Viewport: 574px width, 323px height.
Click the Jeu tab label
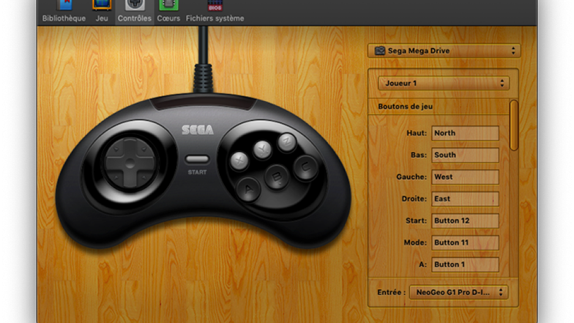[x=102, y=18]
